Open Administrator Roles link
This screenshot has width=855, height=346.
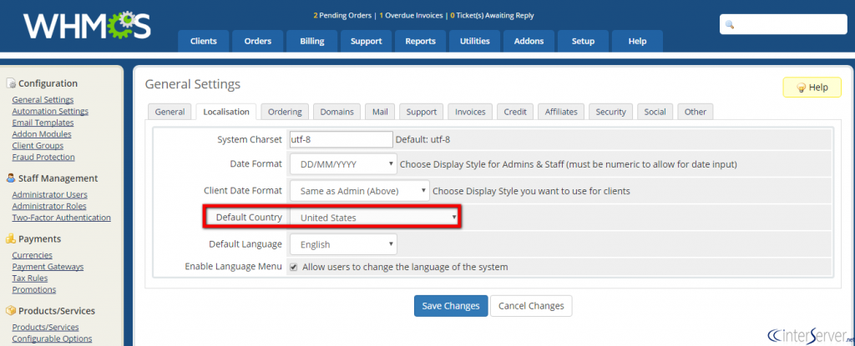pyautogui.click(x=49, y=206)
